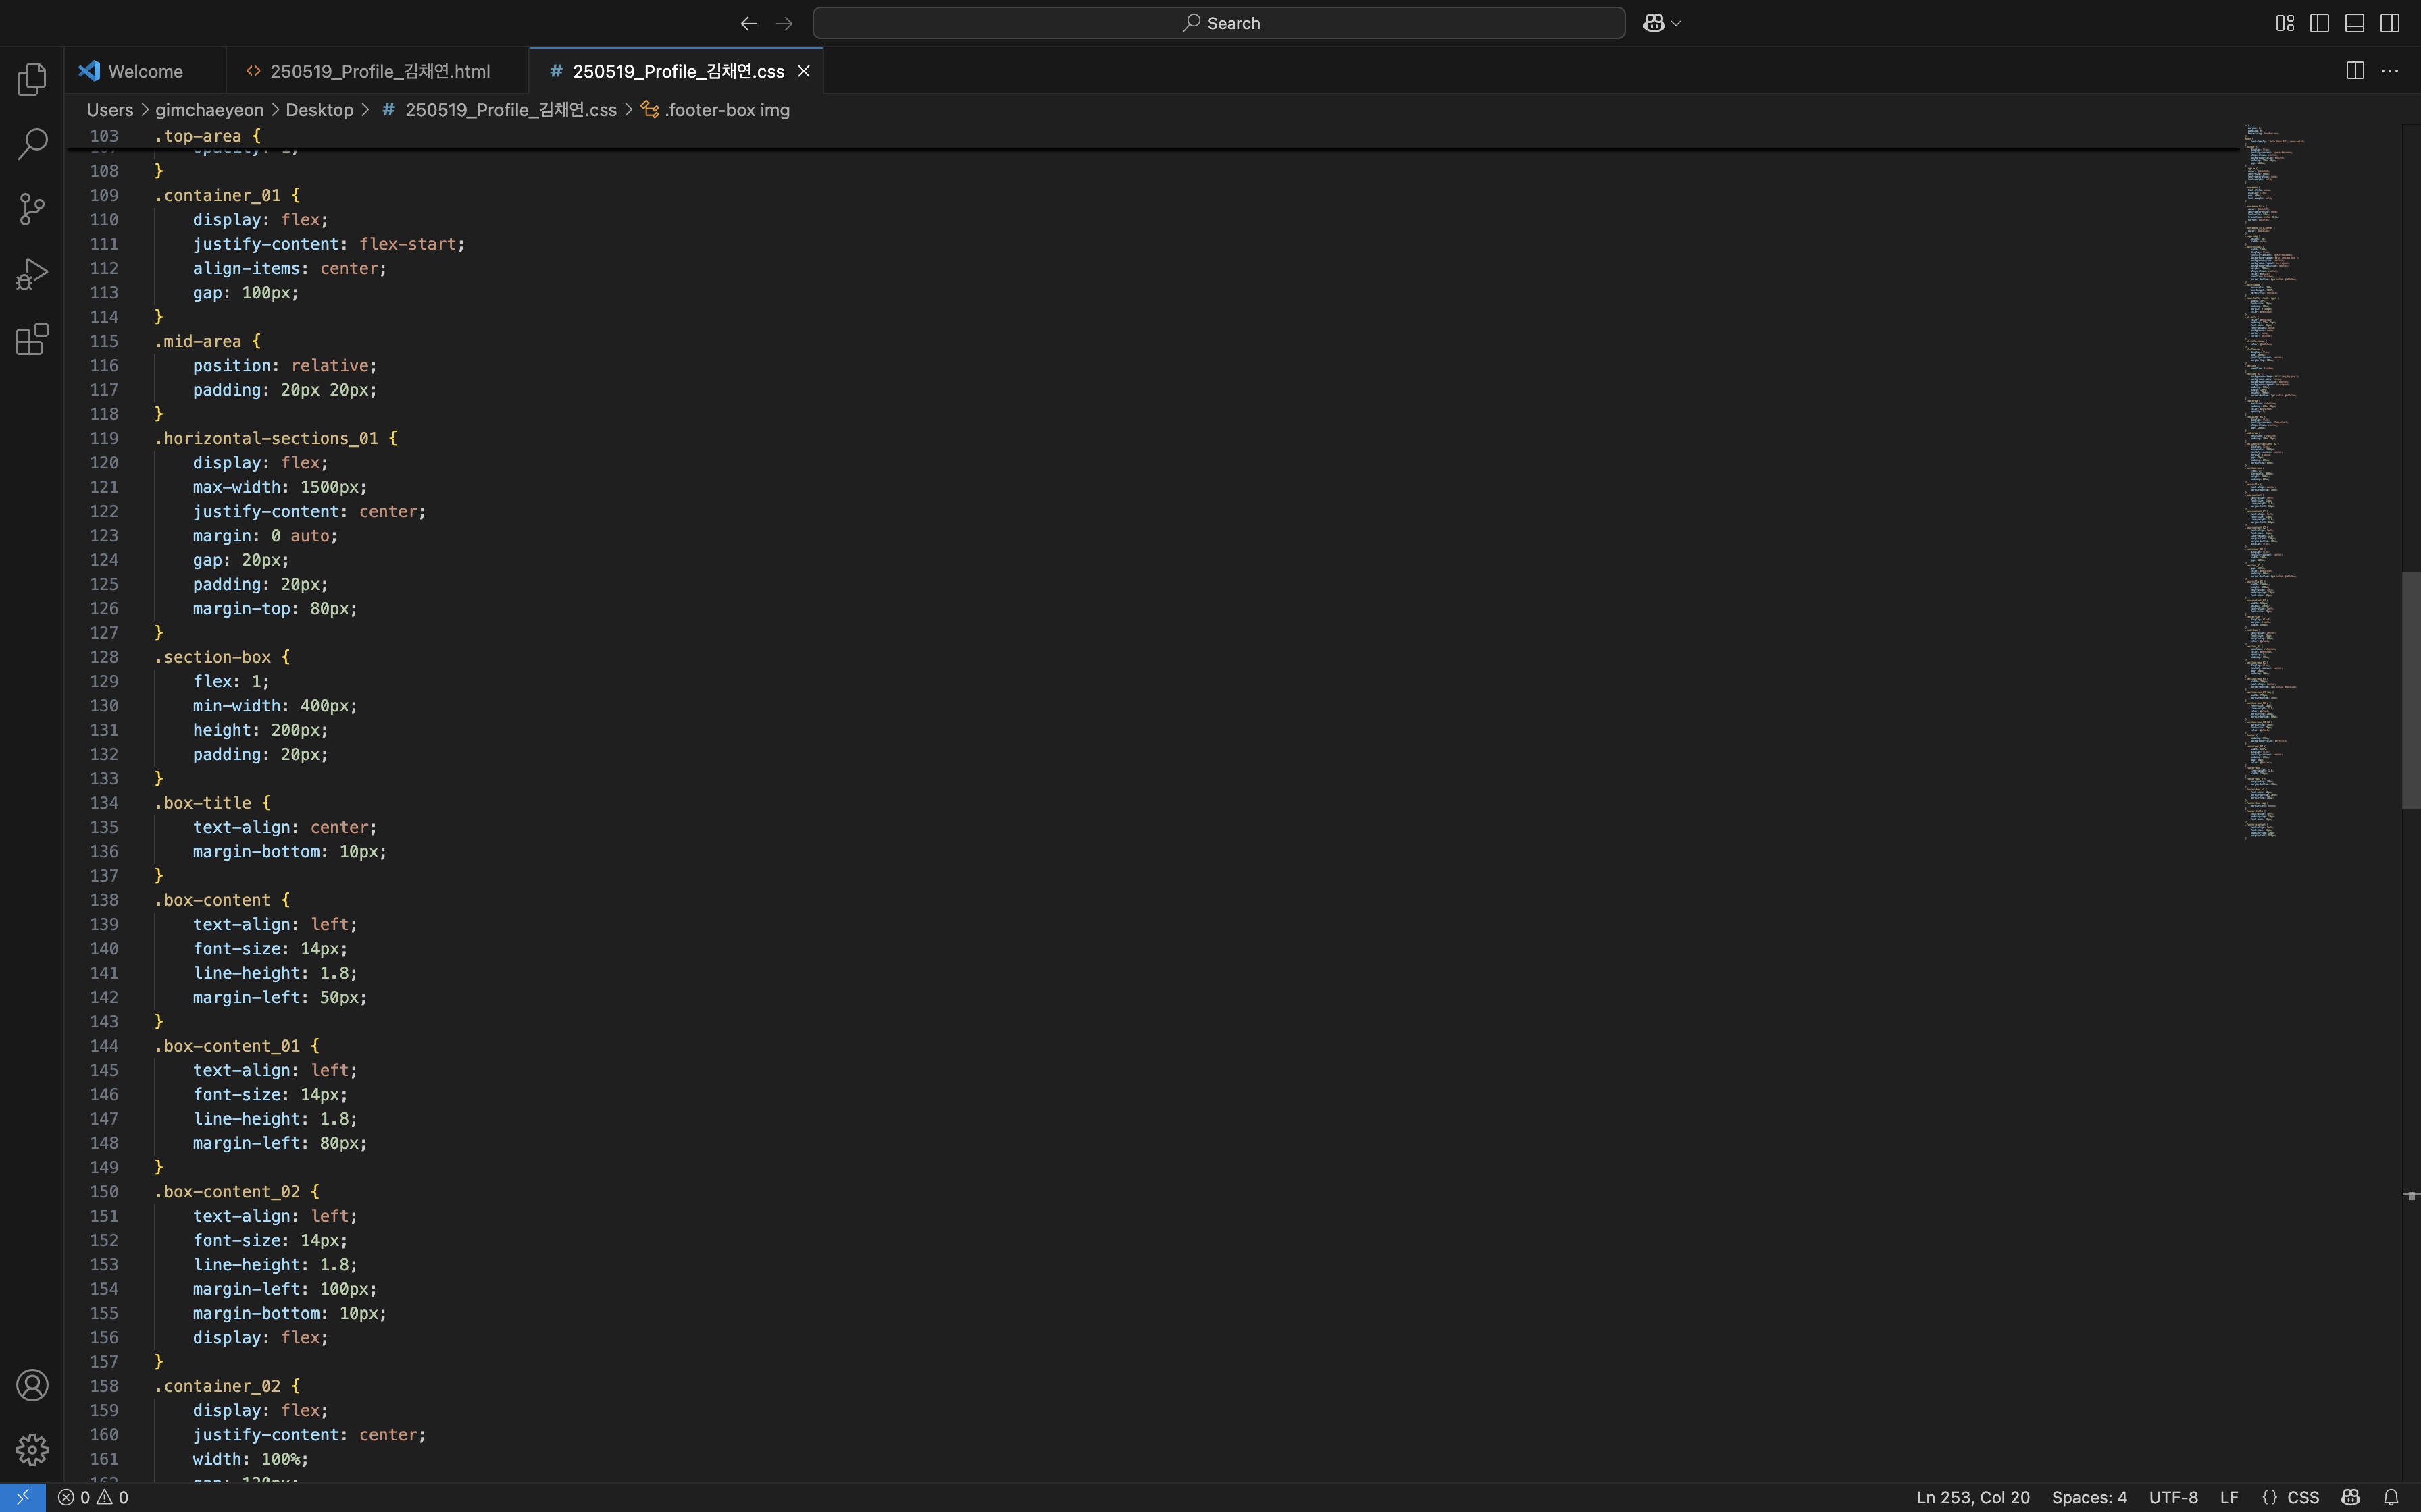The width and height of the screenshot is (2421, 1512).
Task: Open the Explorer view in the activity bar
Action: [x=32, y=79]
